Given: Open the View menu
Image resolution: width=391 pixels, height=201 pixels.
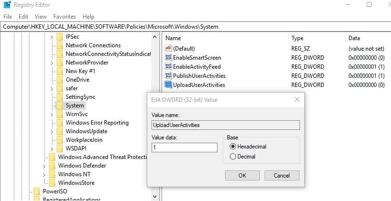Looking at the screenshot, I should [41, 17].
